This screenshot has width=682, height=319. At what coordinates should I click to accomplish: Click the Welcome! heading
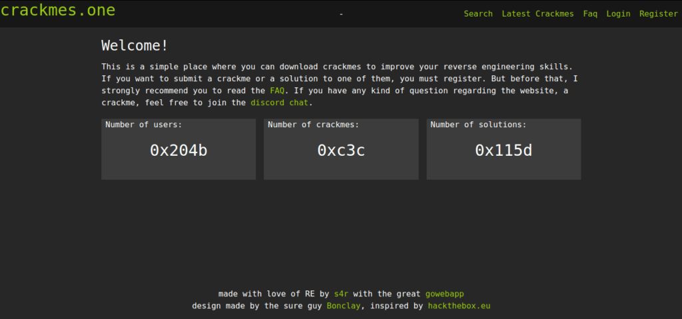click(135, 46)
